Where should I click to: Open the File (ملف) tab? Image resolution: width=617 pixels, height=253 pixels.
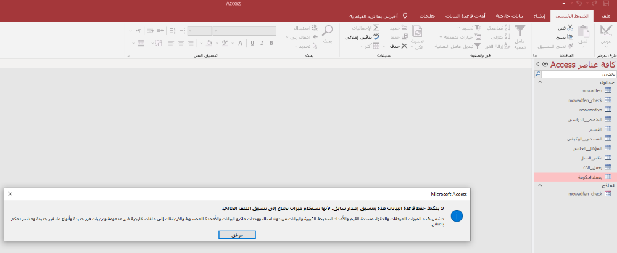607,16
